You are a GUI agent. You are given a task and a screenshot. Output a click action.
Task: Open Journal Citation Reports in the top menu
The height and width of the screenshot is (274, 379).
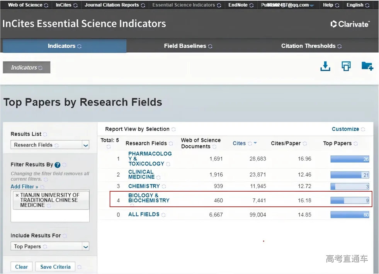click(x=112, y=5)
